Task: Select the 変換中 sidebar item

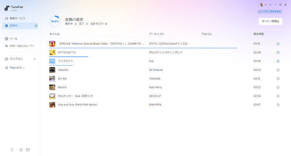Action: [20, 26]
